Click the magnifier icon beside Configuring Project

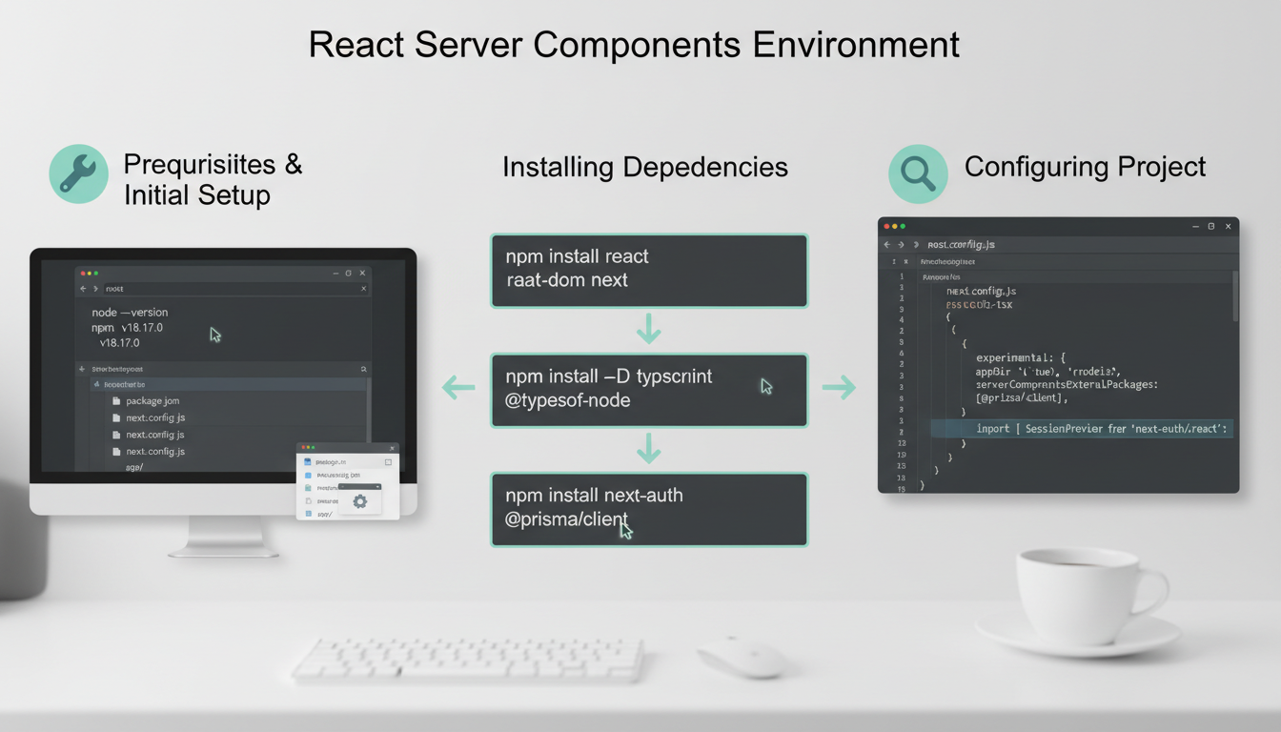tap(918, 173)
